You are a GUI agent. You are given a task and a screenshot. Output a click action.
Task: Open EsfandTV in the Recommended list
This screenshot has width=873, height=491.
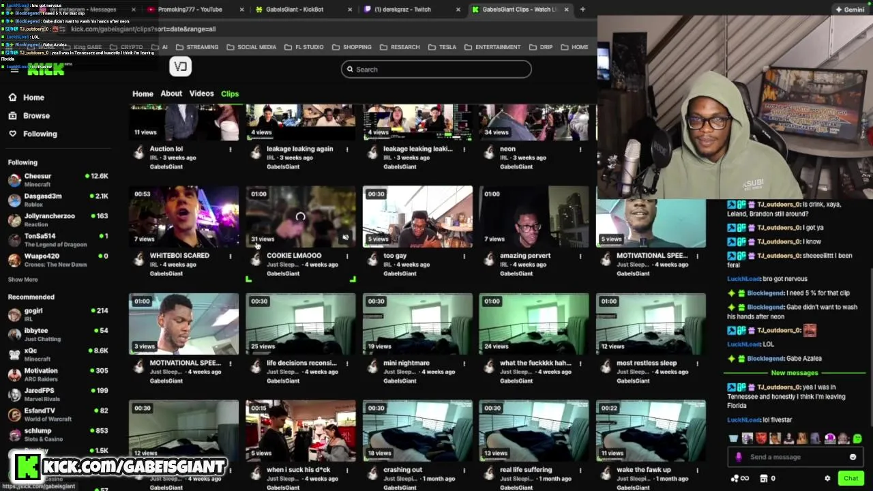58,415
